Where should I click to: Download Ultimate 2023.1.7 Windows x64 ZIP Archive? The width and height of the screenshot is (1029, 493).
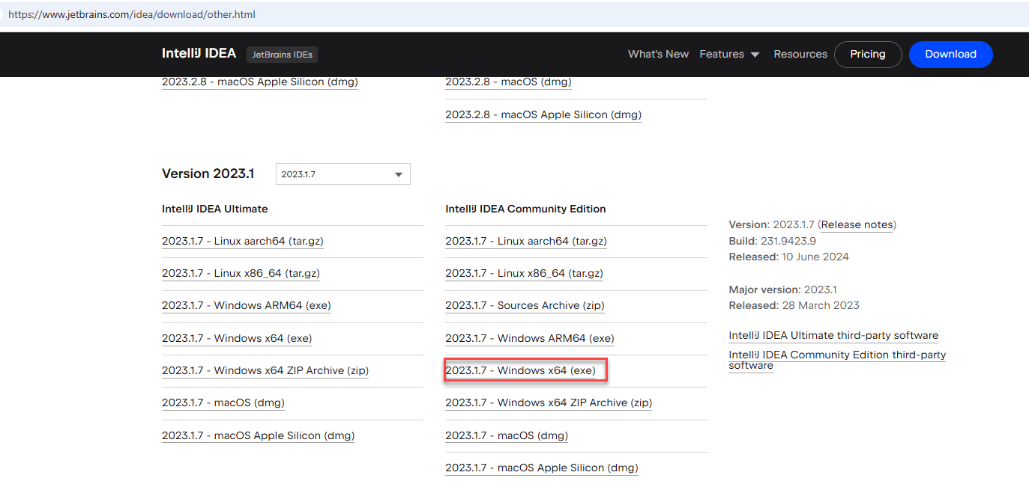click(x=265, y=370)
